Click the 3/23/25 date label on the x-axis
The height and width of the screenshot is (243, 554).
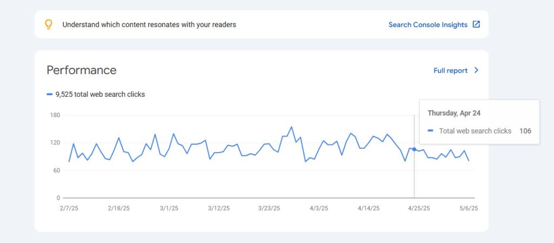point(269,208)
